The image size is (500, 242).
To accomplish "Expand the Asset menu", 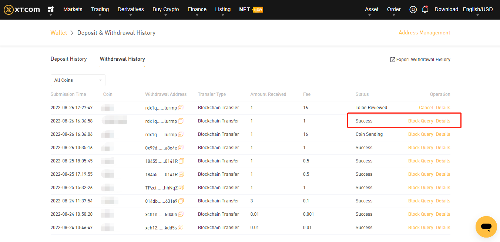I will click(x=372, y=10).
